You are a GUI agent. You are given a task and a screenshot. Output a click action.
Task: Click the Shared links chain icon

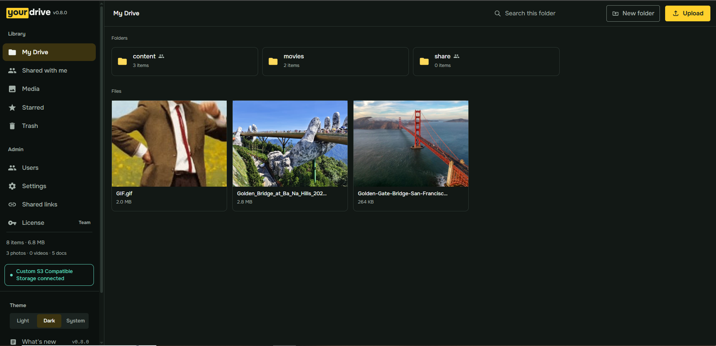click(x=12, y=205)
